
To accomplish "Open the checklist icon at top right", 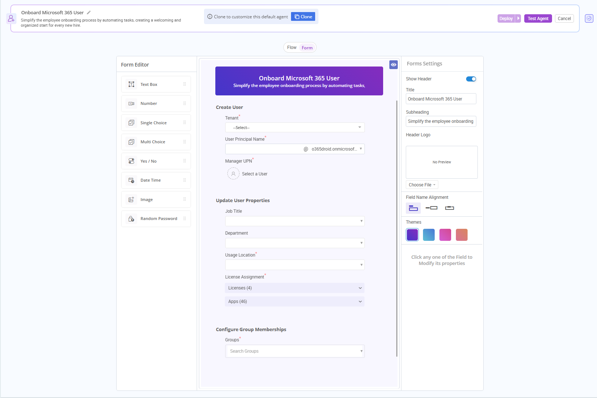I will [x=589, y=18].
